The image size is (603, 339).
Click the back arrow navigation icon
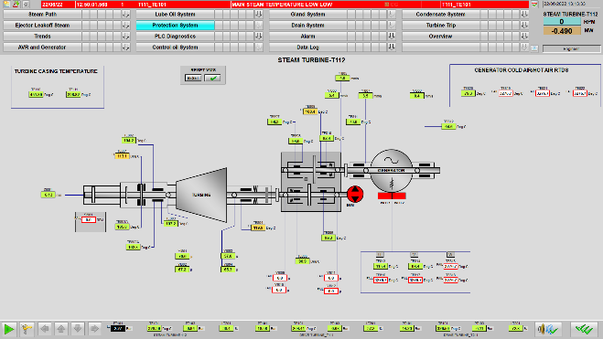tap(45, 329)
